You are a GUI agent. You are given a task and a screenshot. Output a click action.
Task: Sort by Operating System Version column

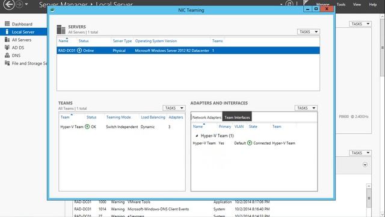click(x=156, y=41)
